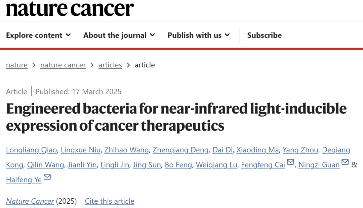
Task: Open the About the journal dropdown
Action: click(119, 35)
